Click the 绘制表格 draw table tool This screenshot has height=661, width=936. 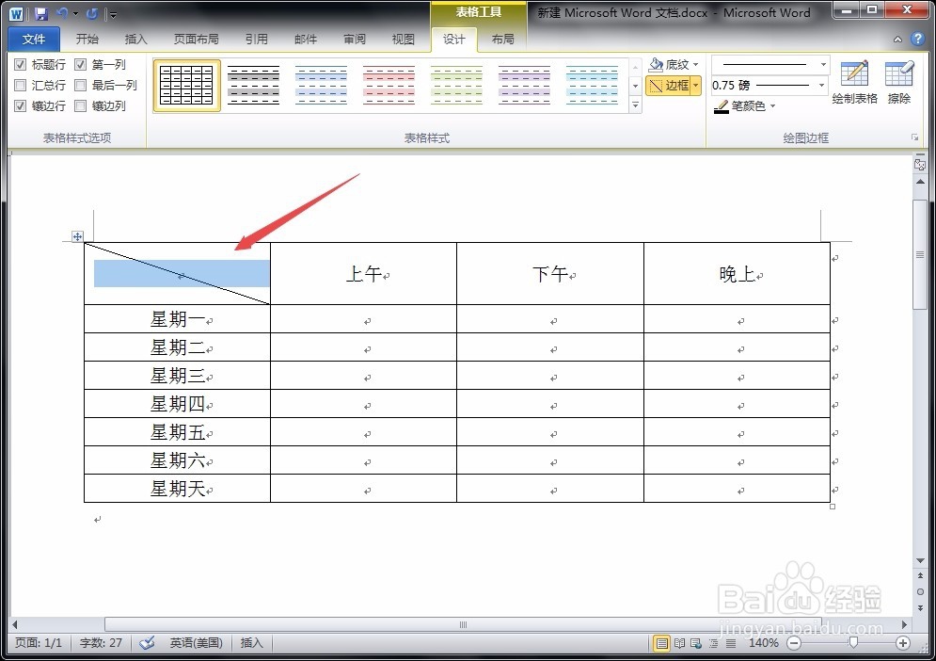[x=854, y=82]
